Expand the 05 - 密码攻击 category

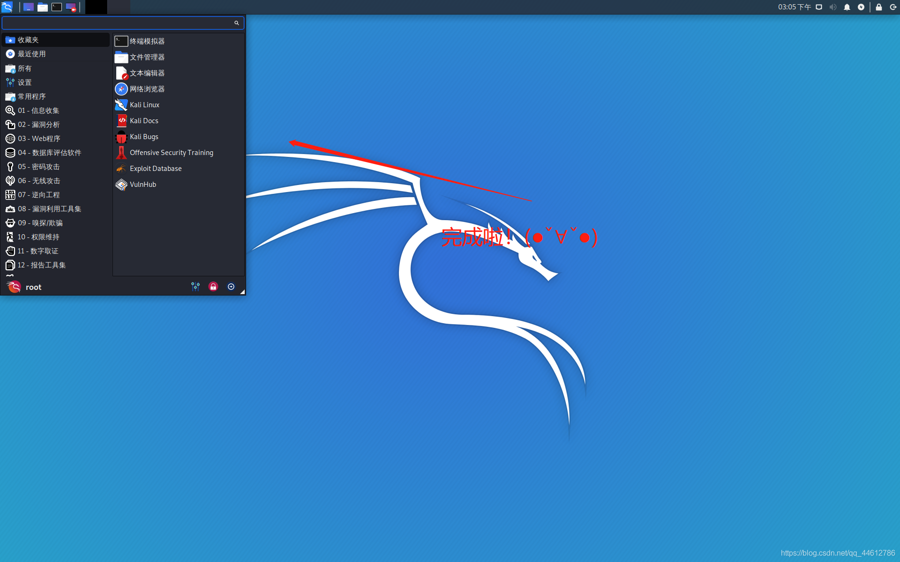point(38,167)
